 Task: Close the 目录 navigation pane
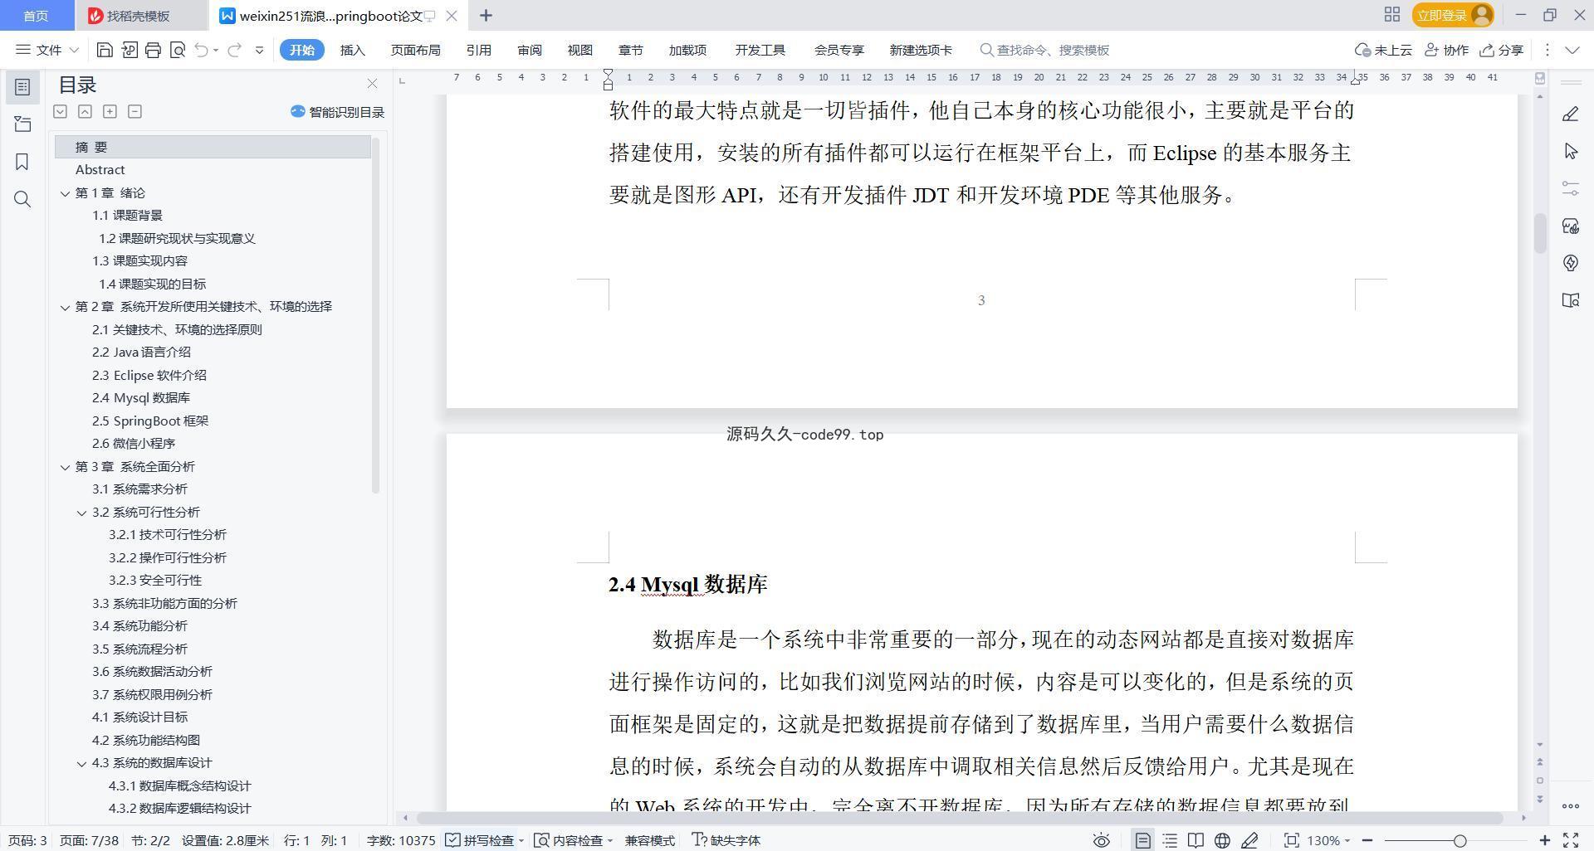click(x=372, y=84)
